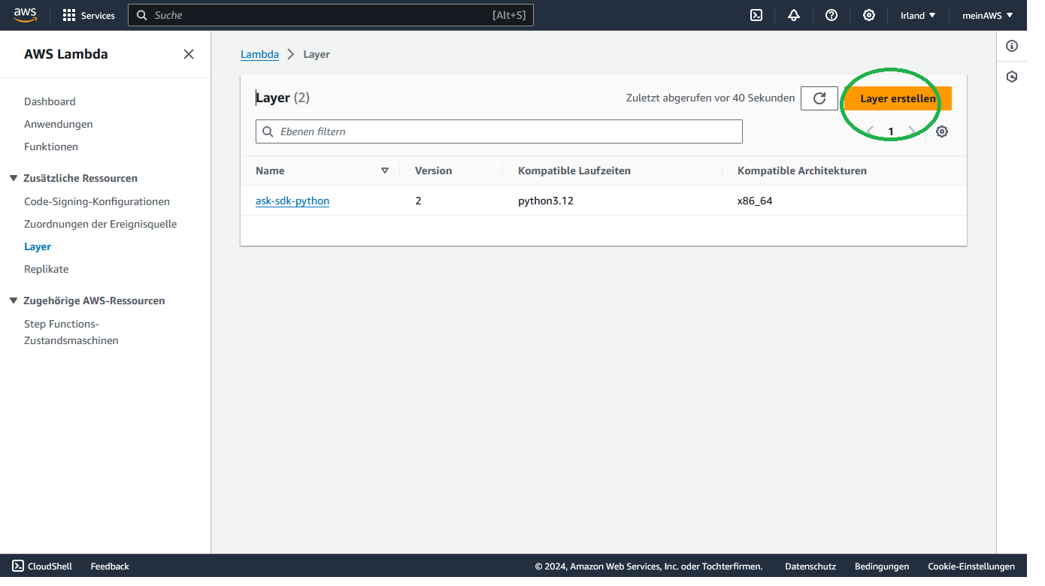Open Funktionen in side navigation
The height and width of the screenshot is (586, 1045).
tap(51, 146)
